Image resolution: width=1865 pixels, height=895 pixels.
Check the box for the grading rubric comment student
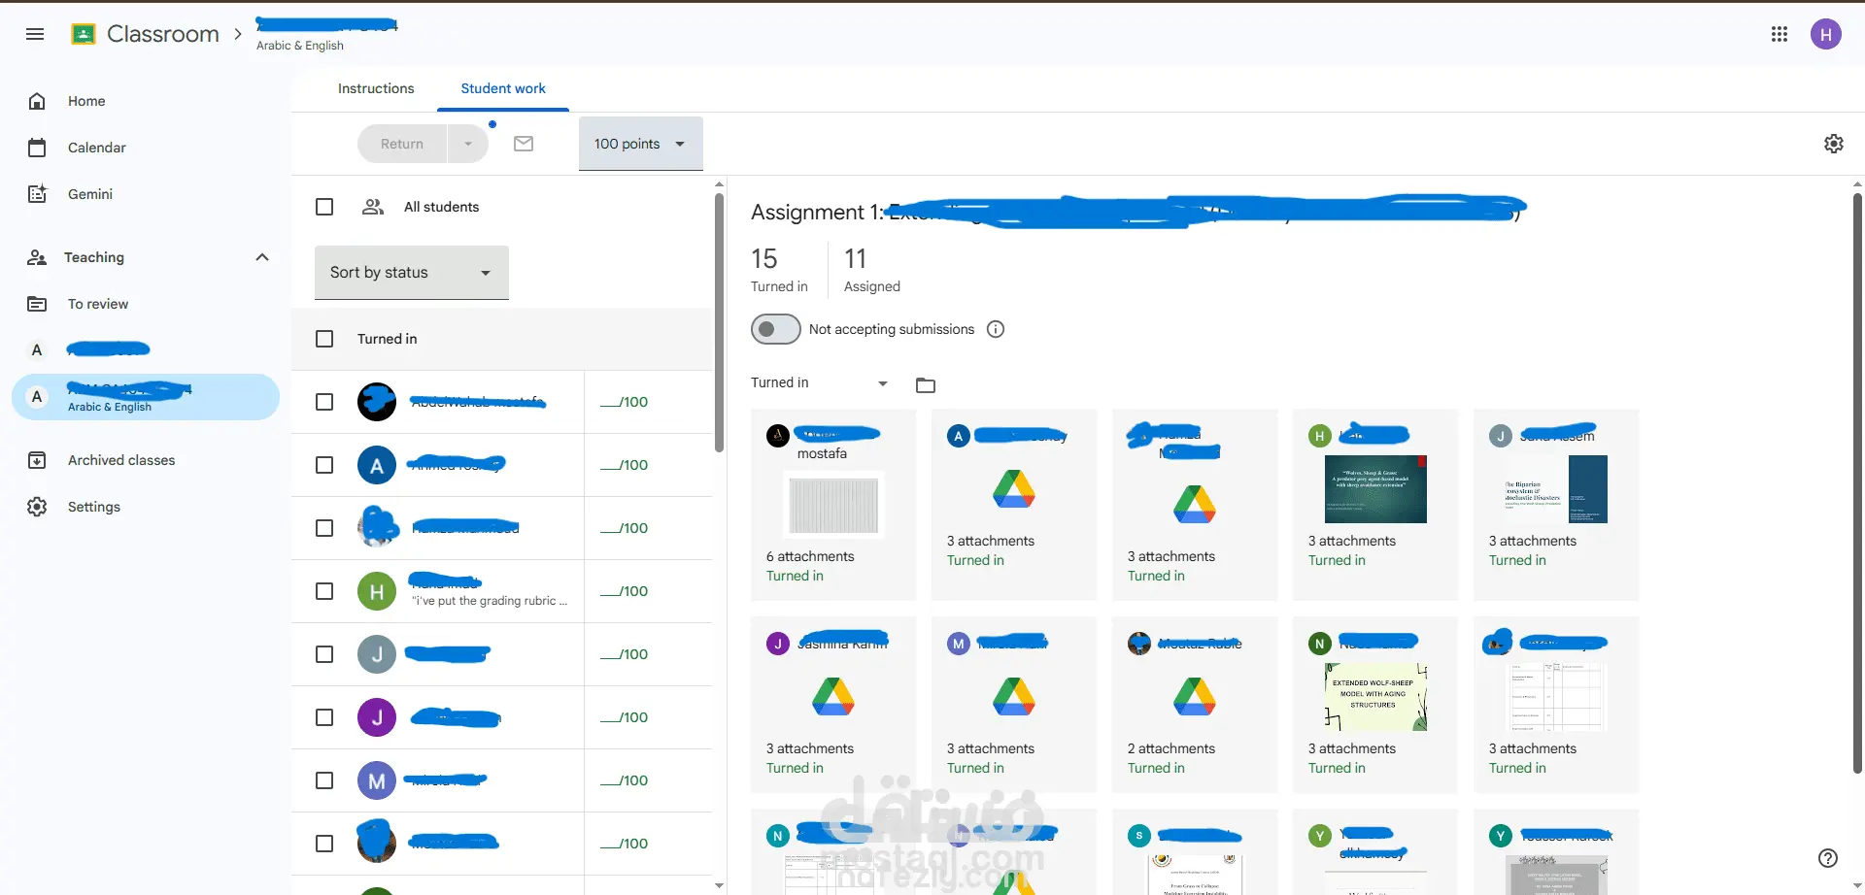tap(324, 591)
